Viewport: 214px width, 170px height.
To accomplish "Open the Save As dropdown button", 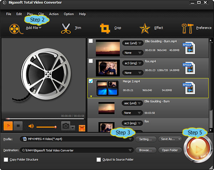I will (x=170, y=139).
